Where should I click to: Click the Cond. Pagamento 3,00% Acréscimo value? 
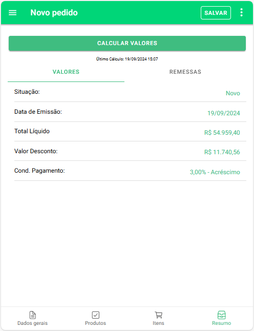point(215,172)
